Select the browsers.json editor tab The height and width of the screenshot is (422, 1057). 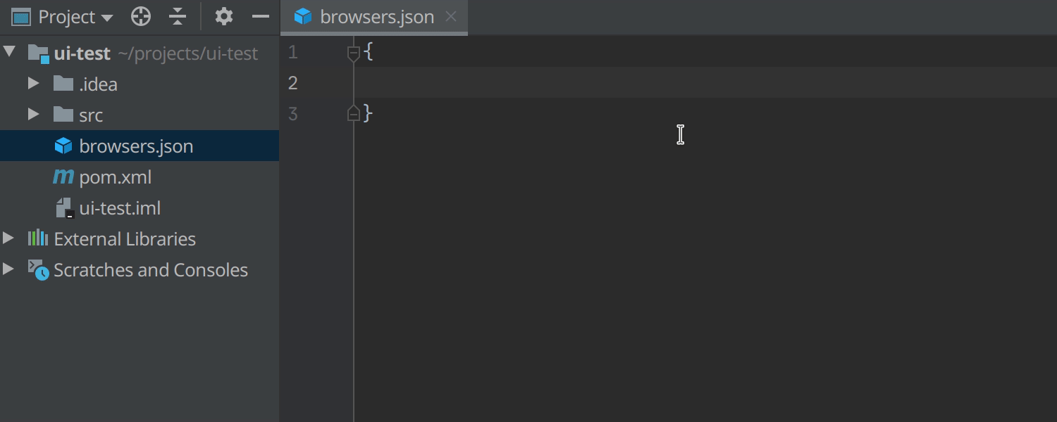pos(374,17)
